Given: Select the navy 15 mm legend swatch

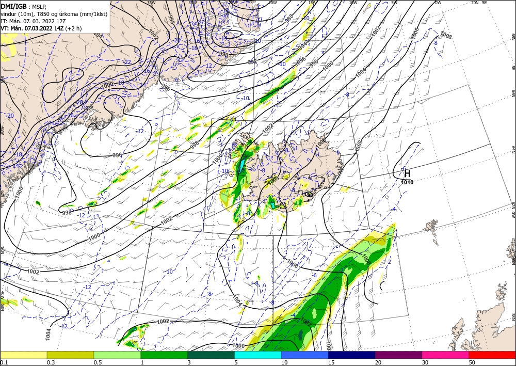Looking at the screenshot, I should 352,355.
